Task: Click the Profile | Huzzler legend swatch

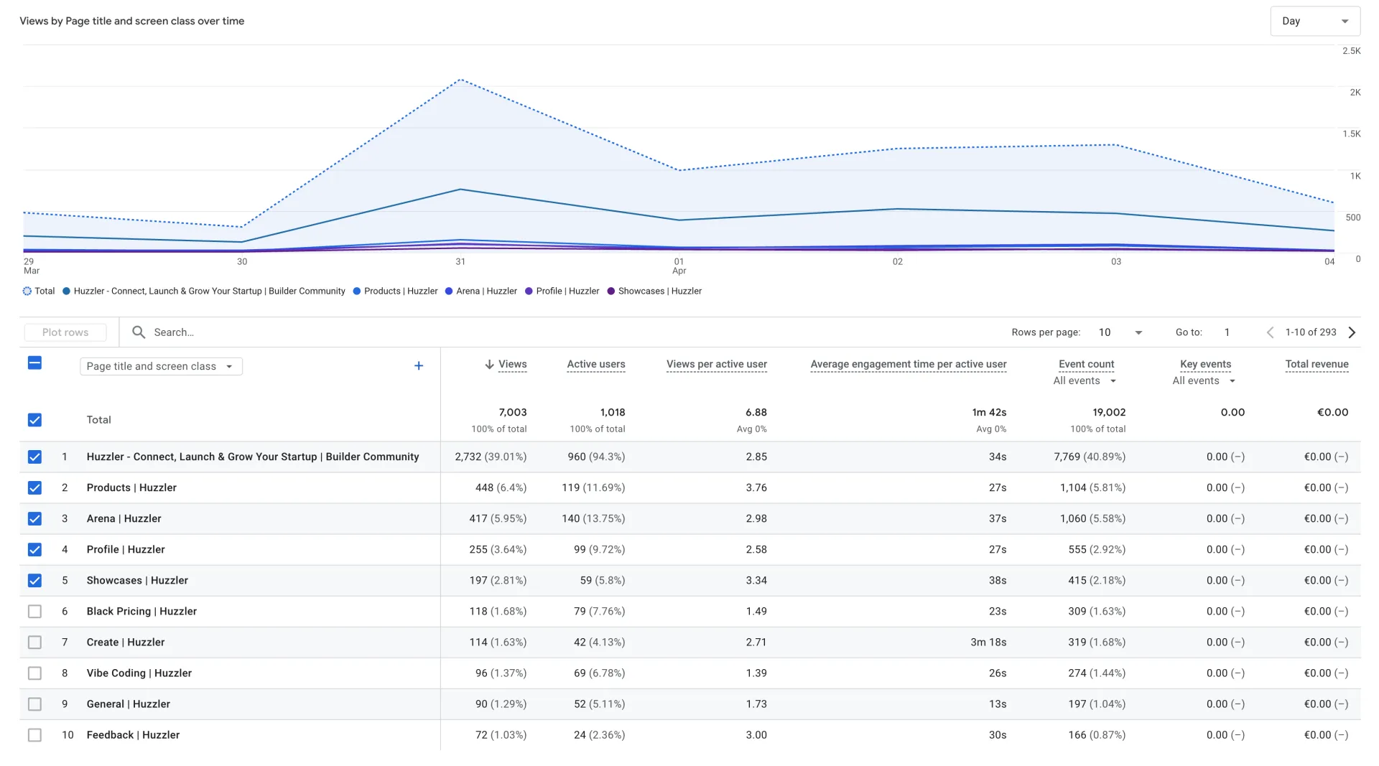Action: [x=529, y=291]
